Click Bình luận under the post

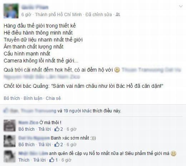click(x=33, y=98)
